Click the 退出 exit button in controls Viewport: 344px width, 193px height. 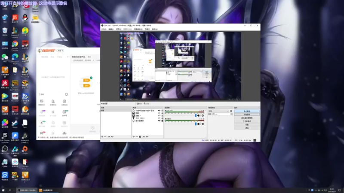[247, 128]
